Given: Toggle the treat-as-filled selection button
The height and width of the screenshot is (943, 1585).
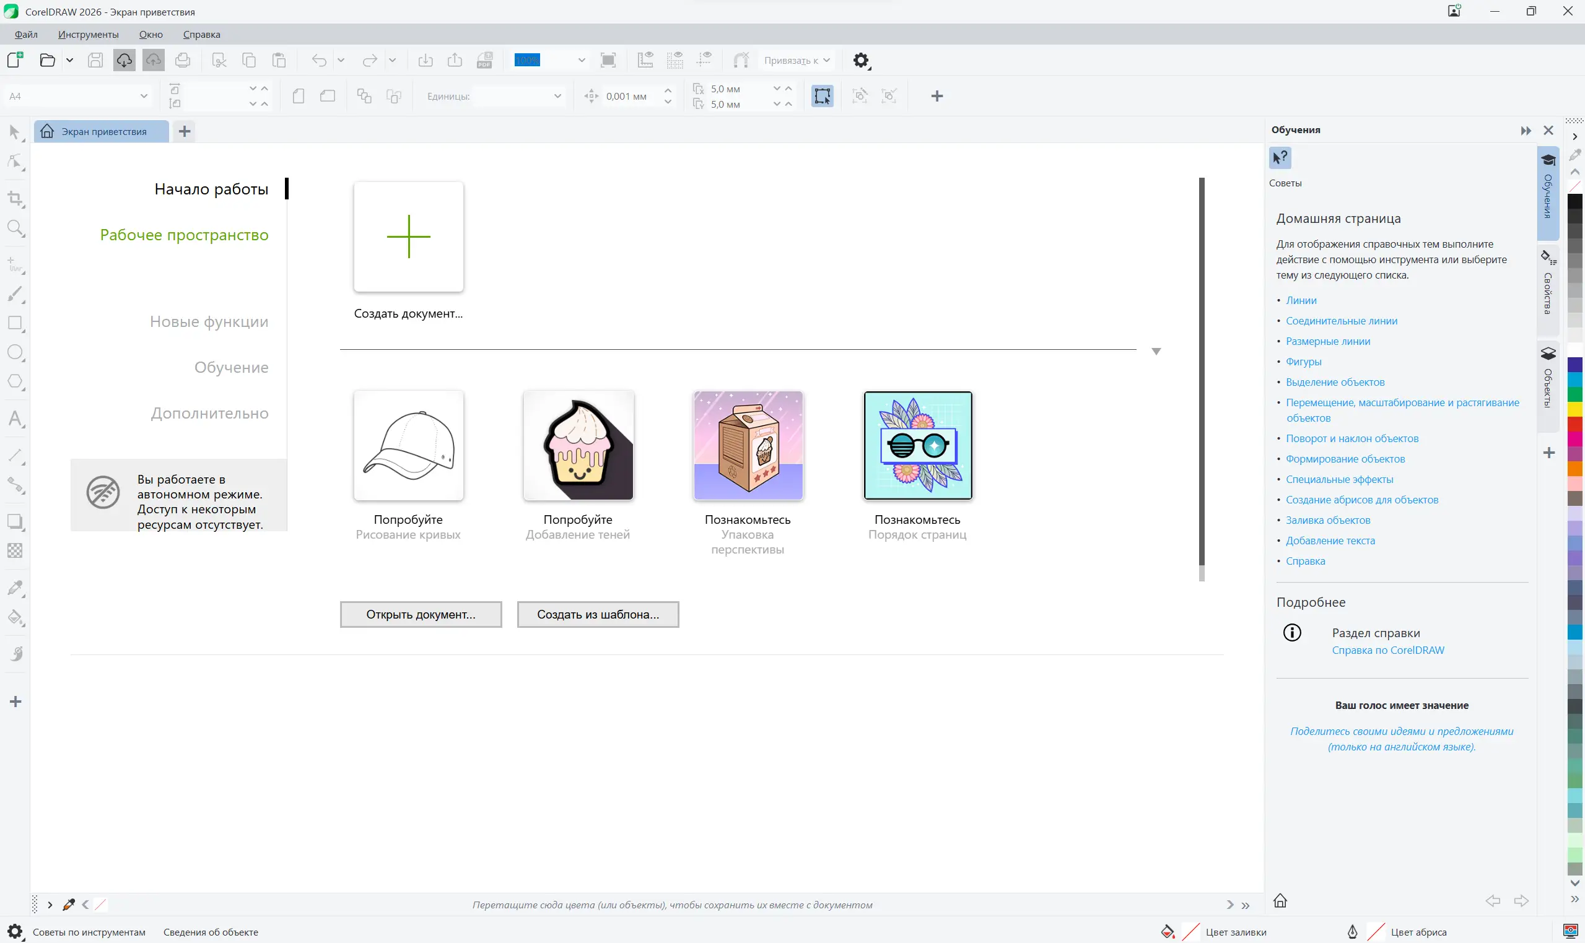Looking at the screenshot, I should click(822, 96).
